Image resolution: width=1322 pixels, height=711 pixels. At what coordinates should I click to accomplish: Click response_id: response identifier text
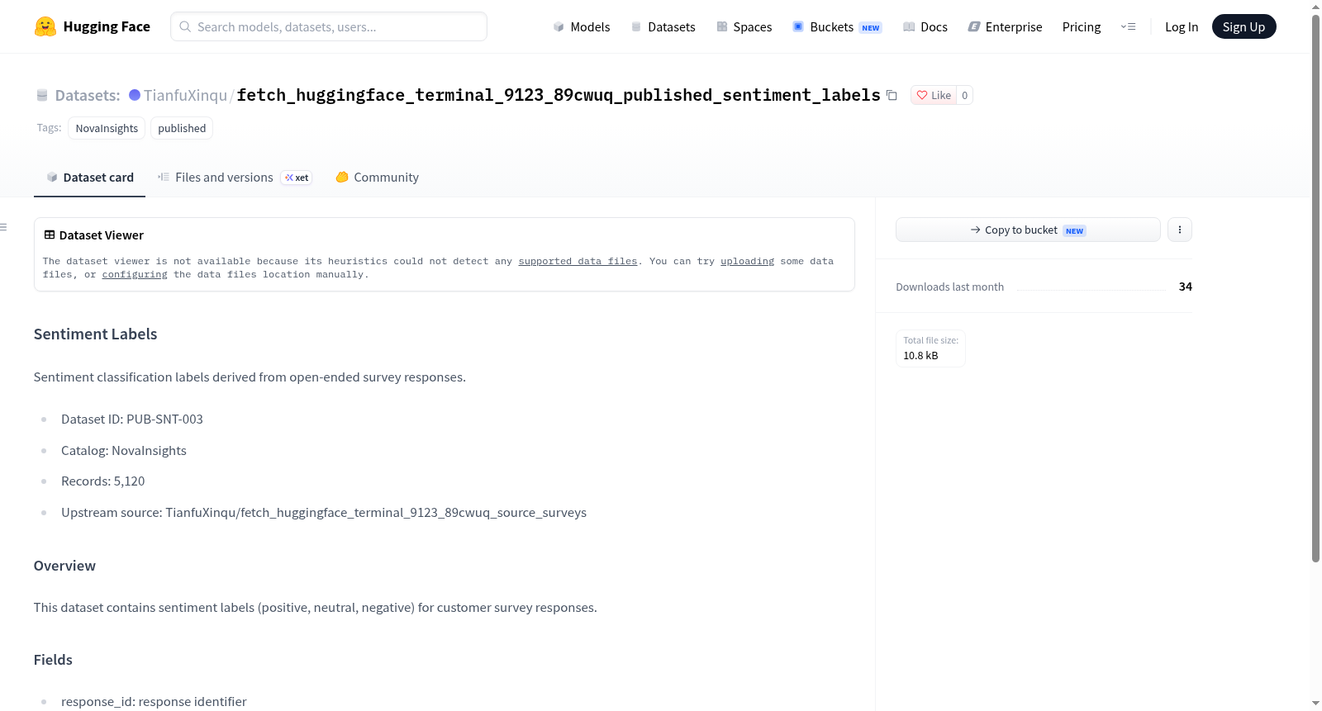pos(154,702)
